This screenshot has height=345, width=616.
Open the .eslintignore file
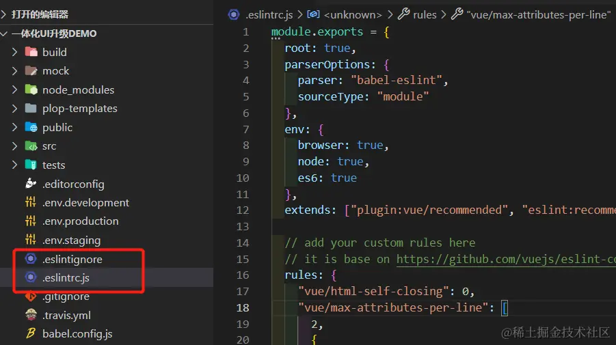pyautogui.click(x=72, y=259)
